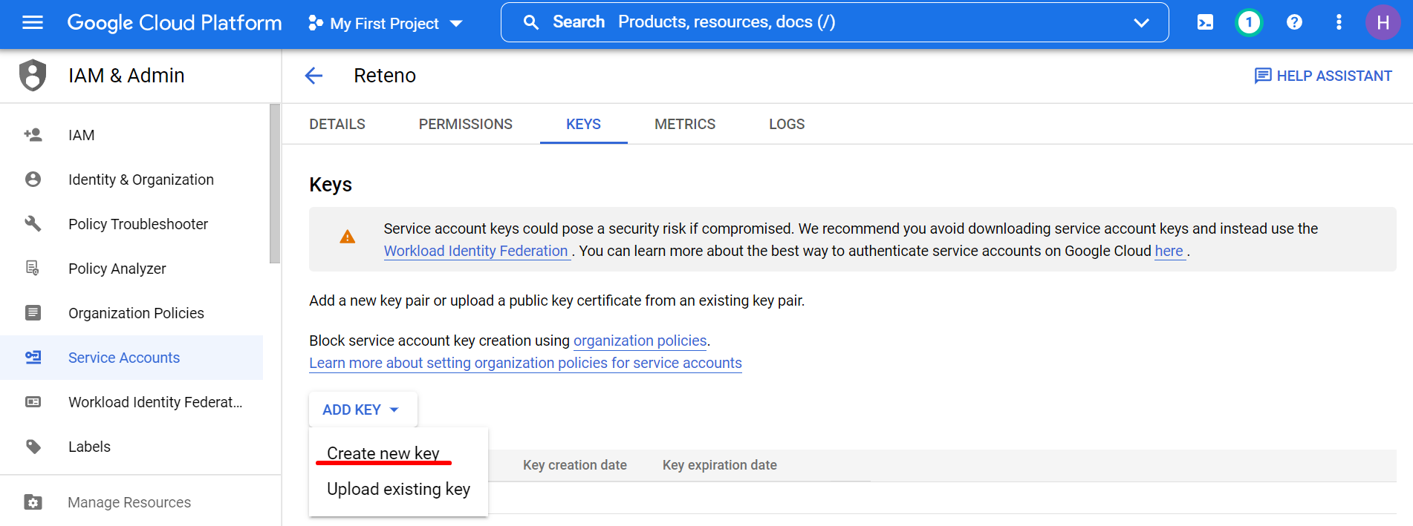Viewport: 1413px width, 526px height.
Task: Open the three-dot settings menu
Action: [1339, 22]
